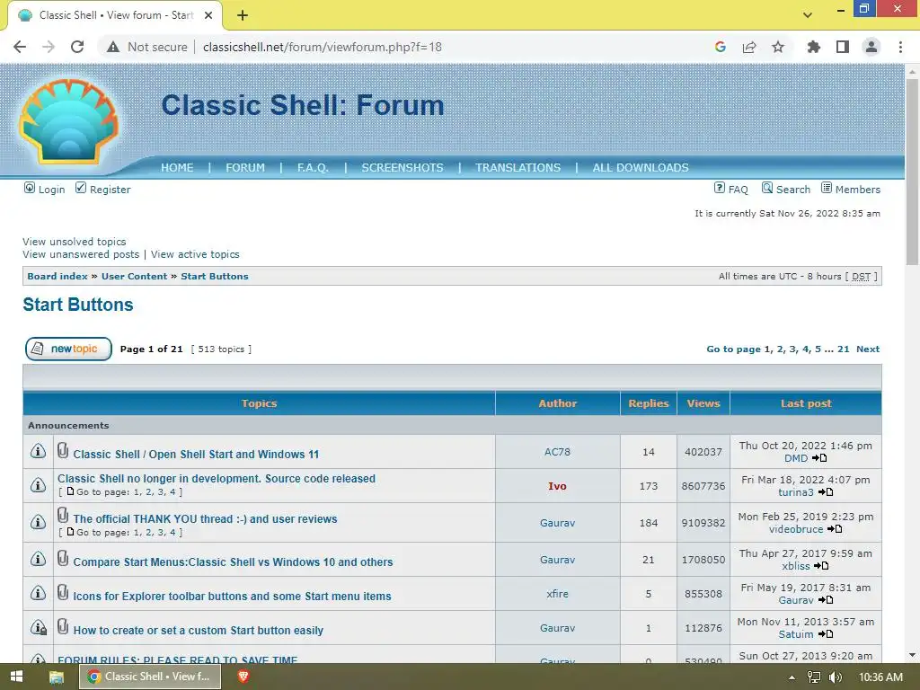Click the Classic Shell seashell logo
This screenshot has width=920, height=690.
(69, 121)
